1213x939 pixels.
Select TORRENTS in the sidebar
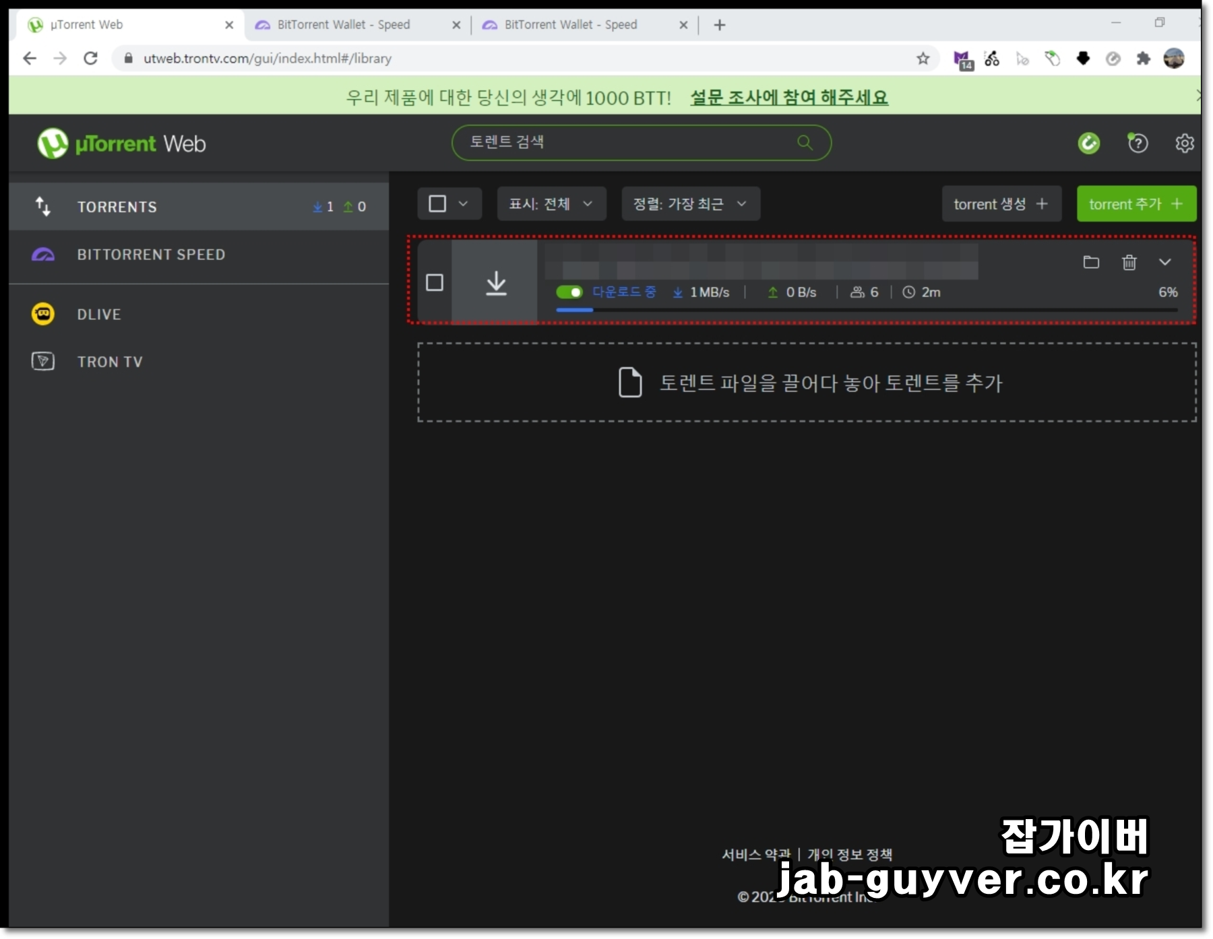(199, 206)
